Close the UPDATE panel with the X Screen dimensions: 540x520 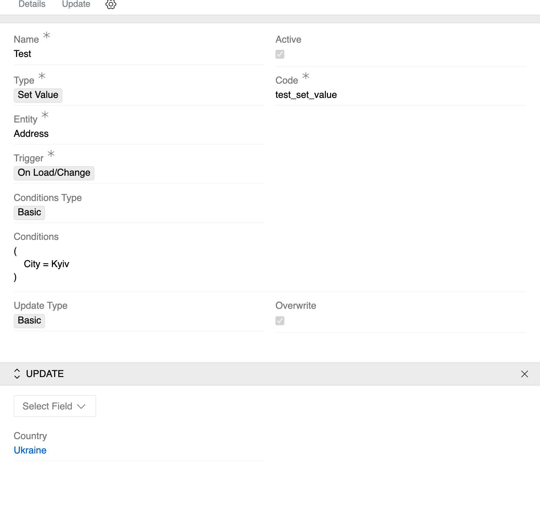tap(525, 374)
